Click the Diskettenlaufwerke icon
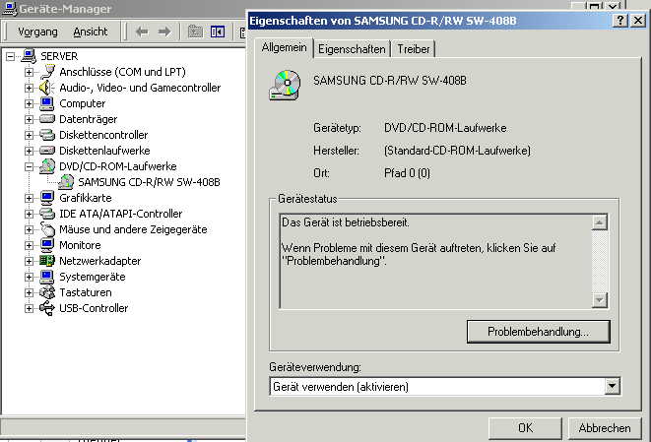Screen dimensions: 651x442 tap(47, 151)
